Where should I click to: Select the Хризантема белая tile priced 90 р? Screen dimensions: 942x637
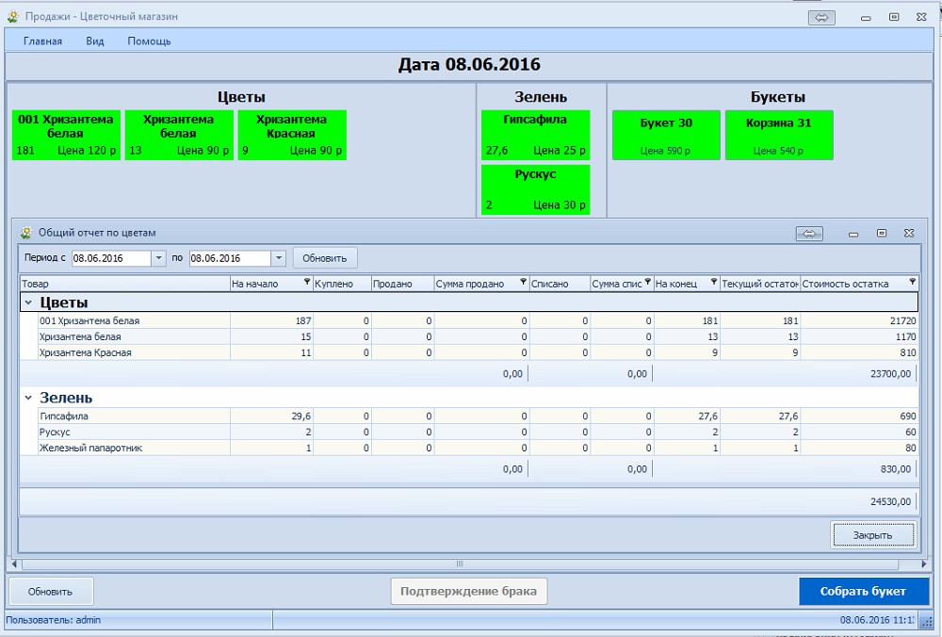(179, 135)
